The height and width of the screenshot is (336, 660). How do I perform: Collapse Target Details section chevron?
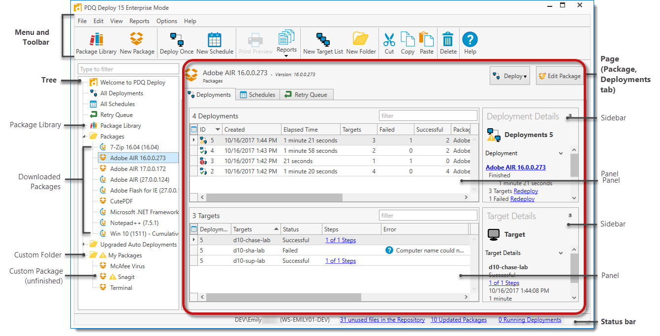pos(561,253)
